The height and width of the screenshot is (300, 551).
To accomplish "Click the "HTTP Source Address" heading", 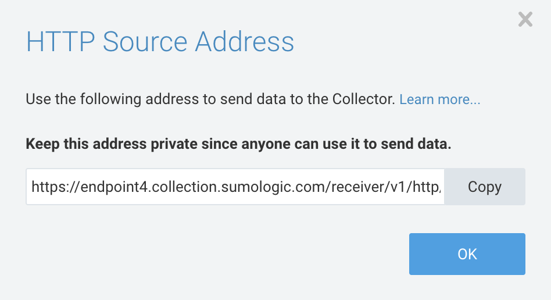I will [x=160, y=42].
